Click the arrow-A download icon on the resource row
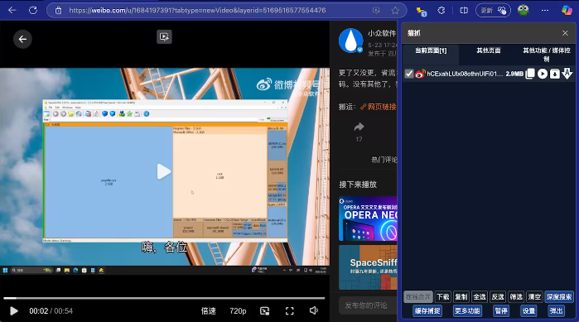 (x=567, y=74)
